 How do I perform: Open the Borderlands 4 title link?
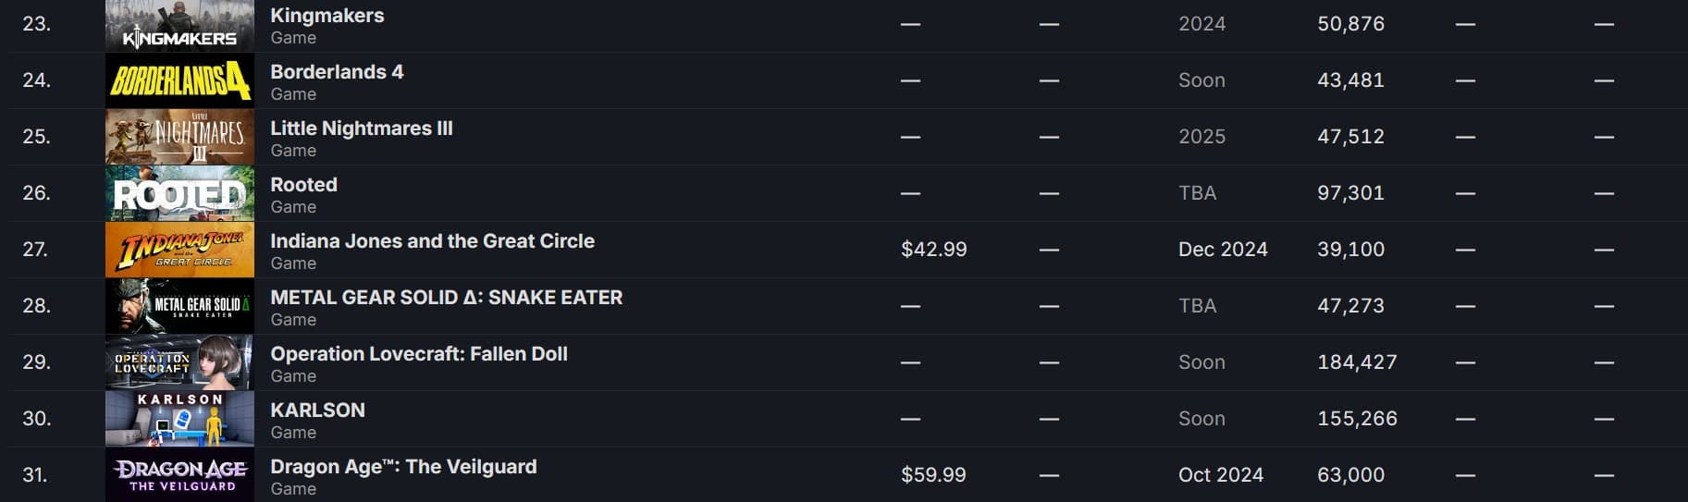coord(337,72)
